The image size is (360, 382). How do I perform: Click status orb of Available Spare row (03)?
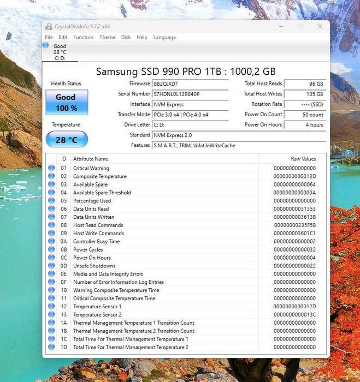tap(51, 184)
